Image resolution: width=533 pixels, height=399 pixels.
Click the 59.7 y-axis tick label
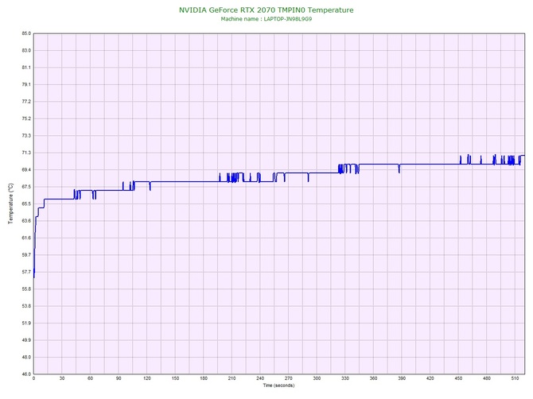pos(26,254)
